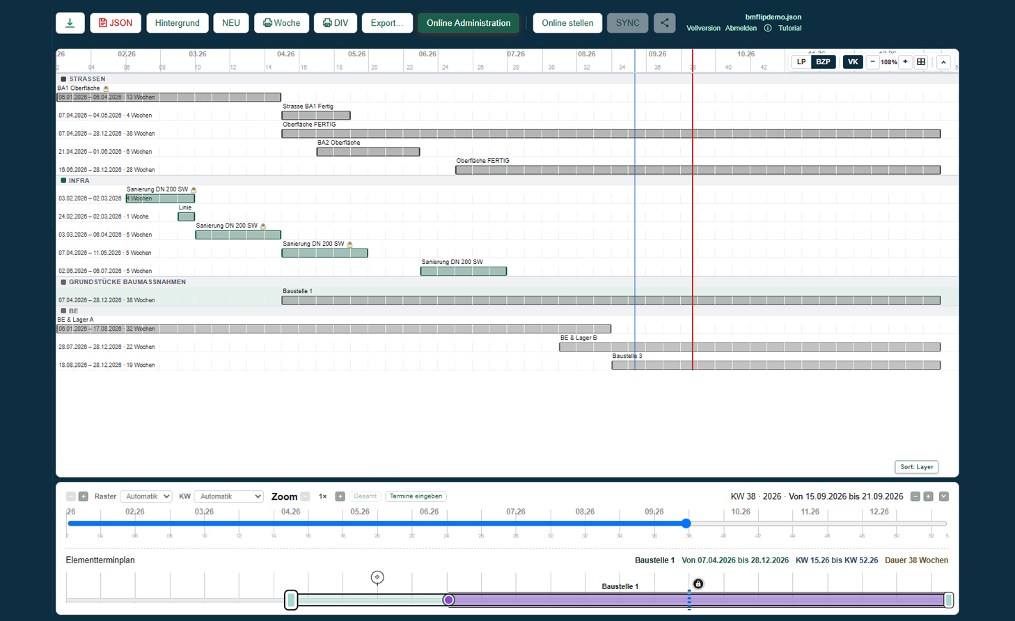This screenshot has height=621, width=1015.
Task: Decrease chart scale with minus beside 108%
Action: tap(873, 62)
